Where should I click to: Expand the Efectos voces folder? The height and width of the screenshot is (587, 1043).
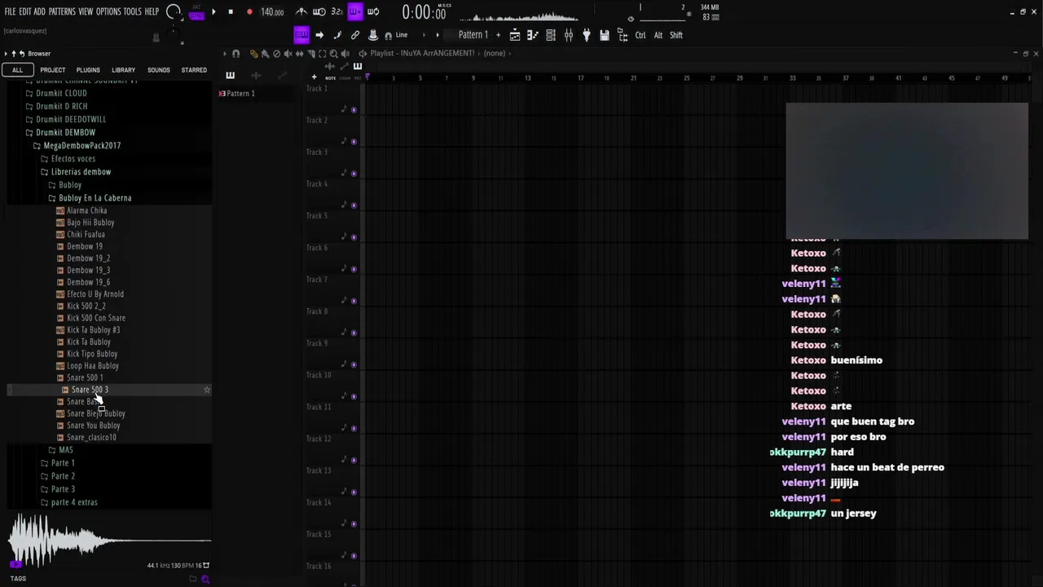73,158
